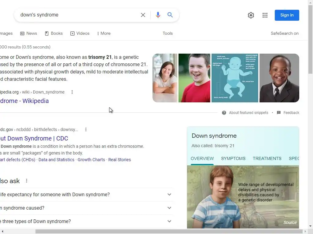The width and height of the screenshot is (313, 234).
Task: Open the News search tab
Action: (28, 34)
